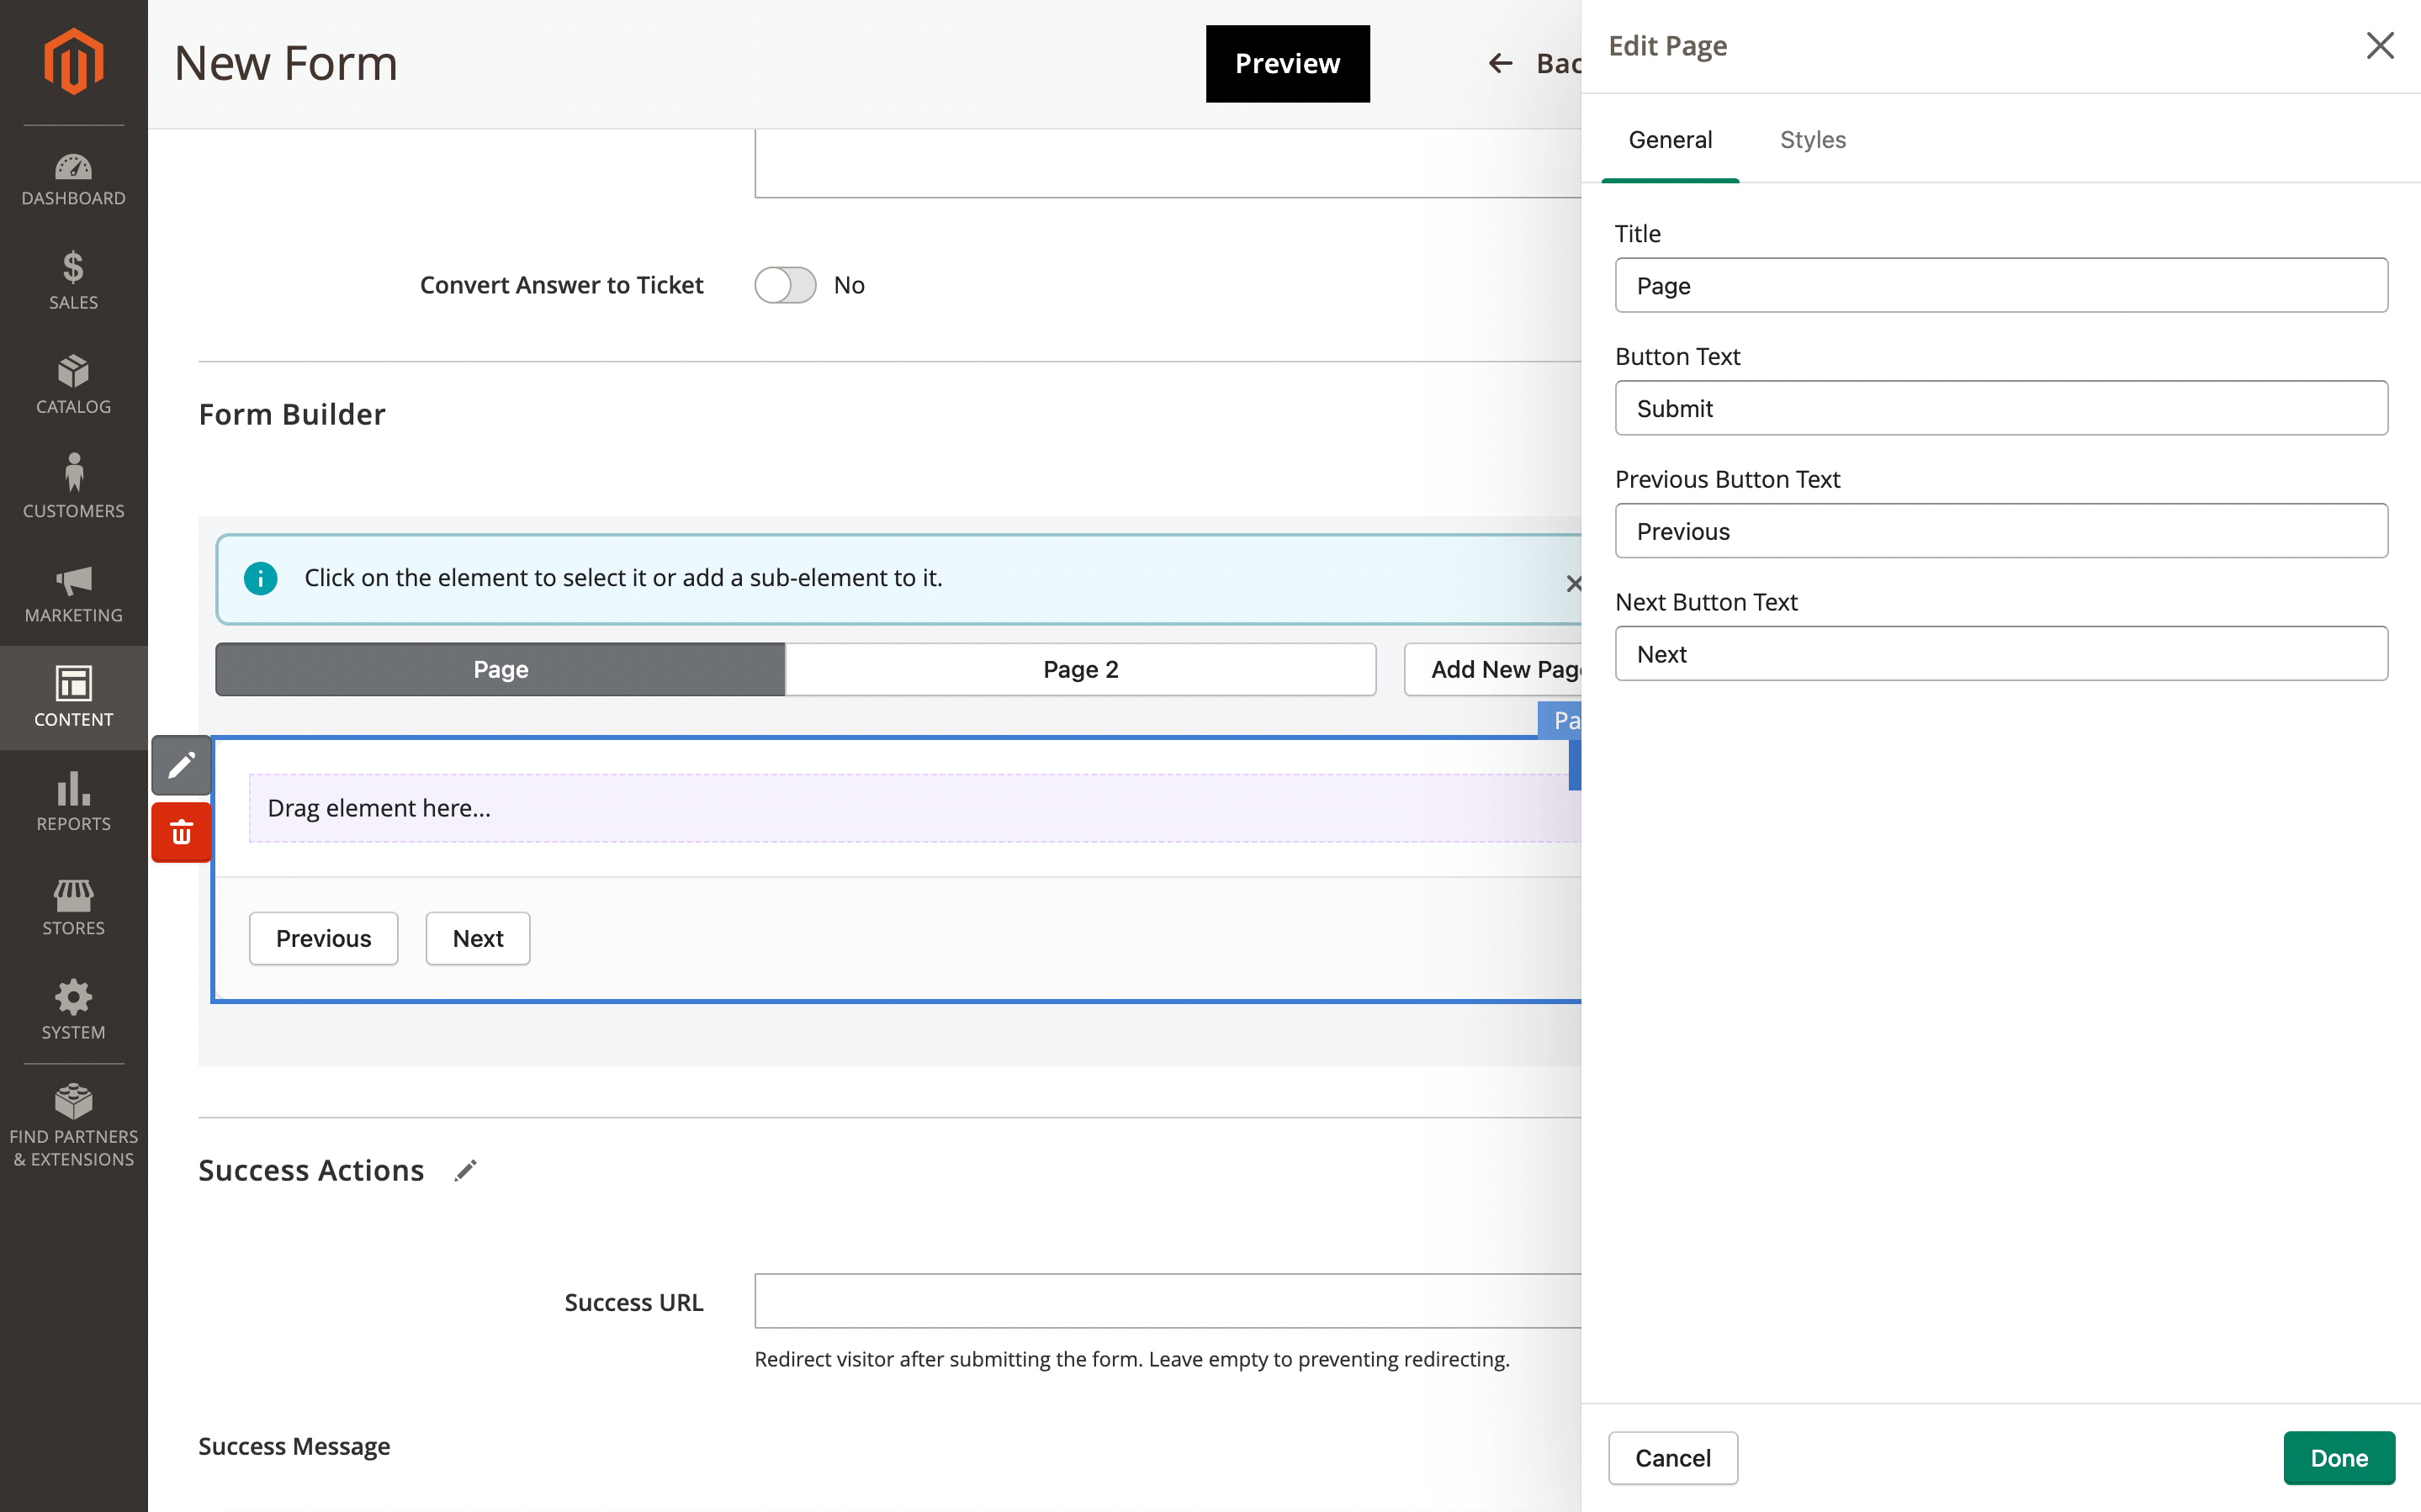The image size is (2421, 1512).
Task: Close the Edit Page panel
Action: 2379,46
